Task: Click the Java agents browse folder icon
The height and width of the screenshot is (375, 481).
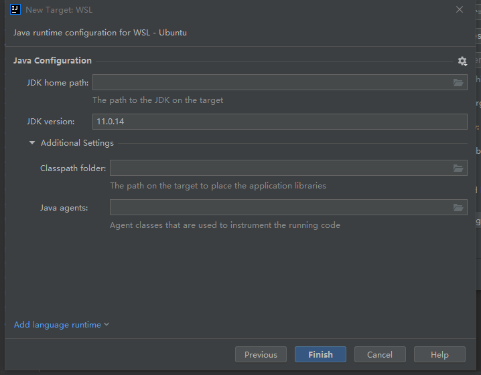Action: pyautogui.click(x=458, y=207)
